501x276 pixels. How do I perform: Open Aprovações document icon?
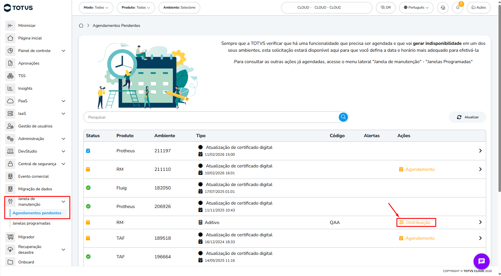point(10,63)
